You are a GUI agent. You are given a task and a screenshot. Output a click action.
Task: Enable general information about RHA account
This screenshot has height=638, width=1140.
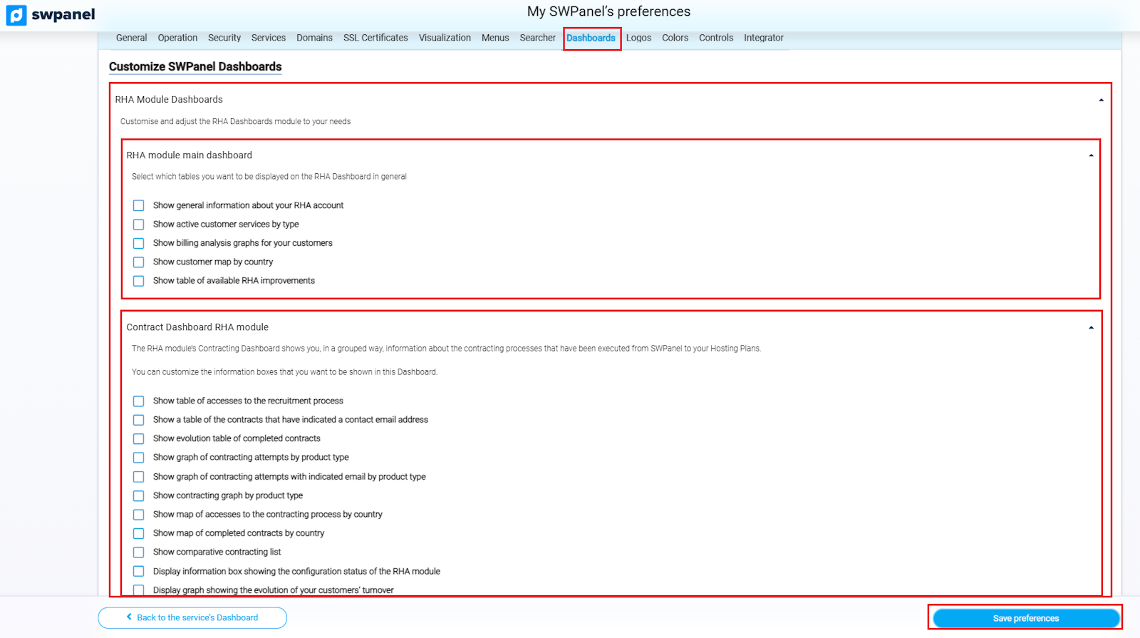(139, 205)
